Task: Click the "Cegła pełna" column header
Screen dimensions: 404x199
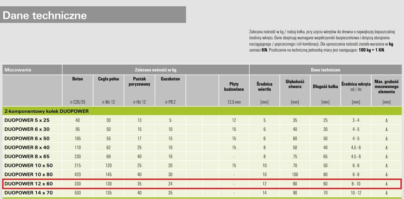Action: 108,79
